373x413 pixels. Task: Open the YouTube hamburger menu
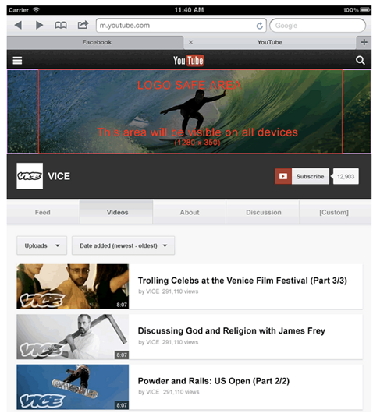[x=17, y=60]
